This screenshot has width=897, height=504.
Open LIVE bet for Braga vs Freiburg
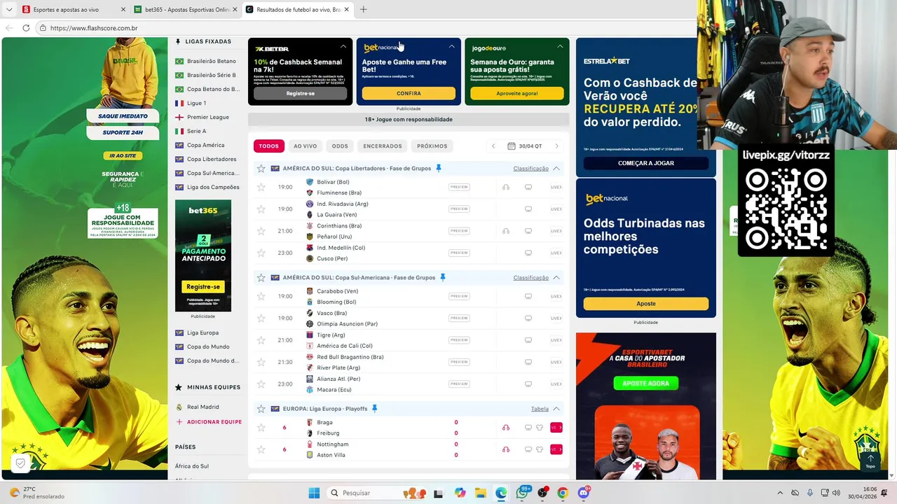pyautogui.click(x=556, y=428)
